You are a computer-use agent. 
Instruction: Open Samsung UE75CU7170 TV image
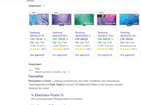pos(39,20)
